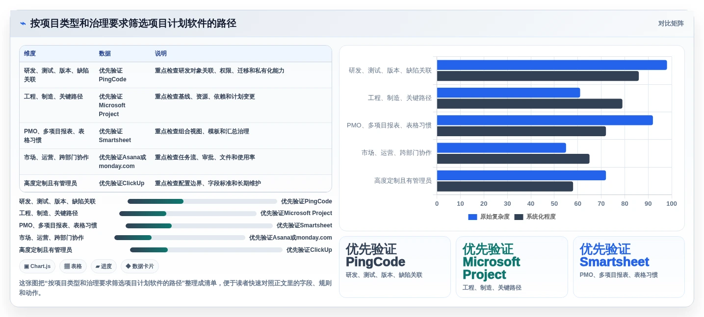Click dark 系统化程度 bar for 市场、运营、跨部门协作
Screen dimensions: 704x317
[x=513, y=159]
